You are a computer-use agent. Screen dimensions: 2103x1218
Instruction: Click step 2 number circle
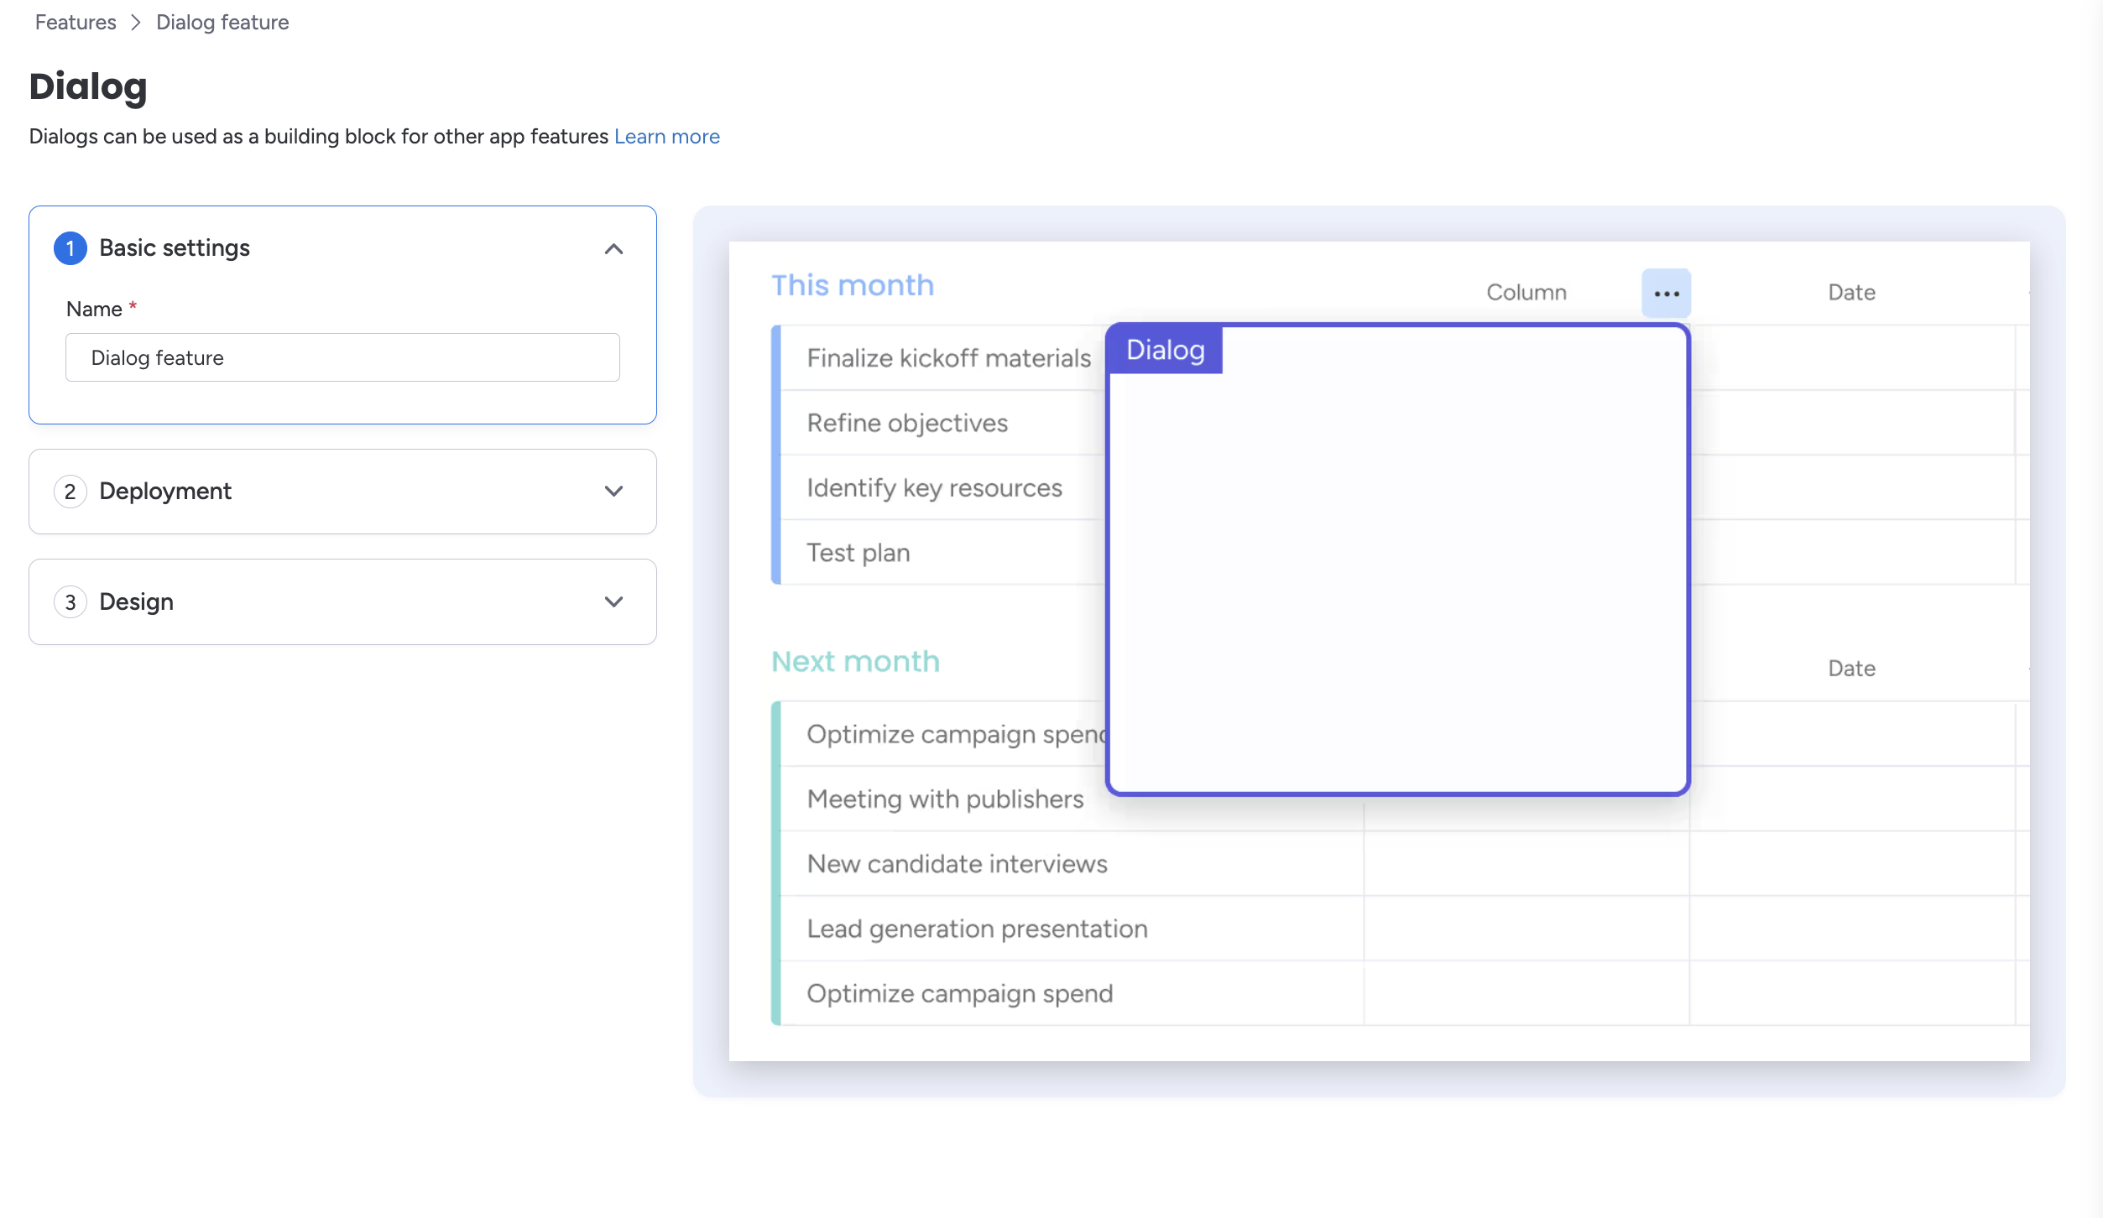[x=70, y=492]
